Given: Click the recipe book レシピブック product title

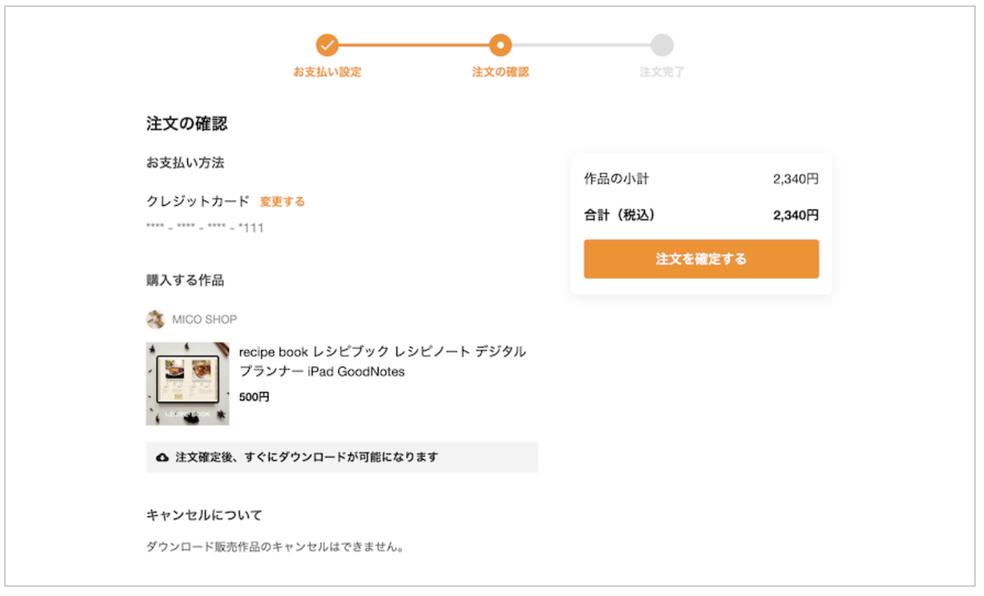Looking at the screenshot, I should point(382,361).
